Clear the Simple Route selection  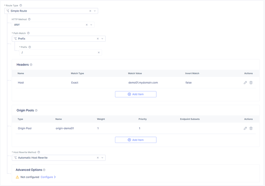[90, 11]
